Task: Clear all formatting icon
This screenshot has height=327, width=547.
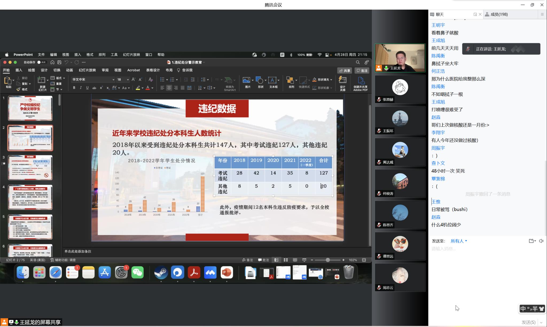Action: (151, 80)
